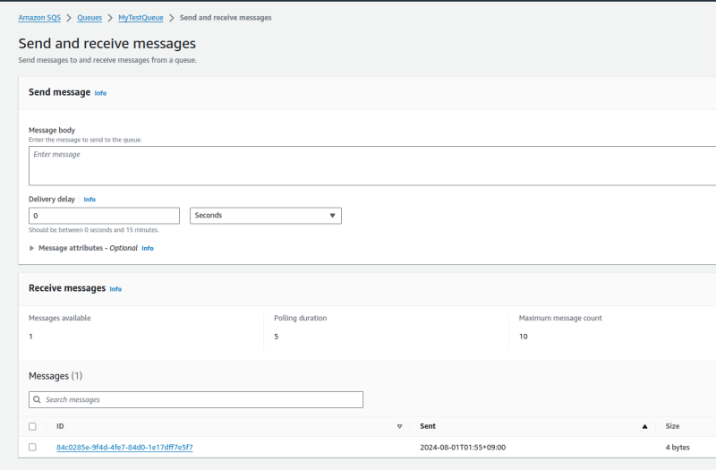The height and width of the screenshot is (470, 716).
Task: Check the box for message 84c0285e
Action: tap(33, 447)
